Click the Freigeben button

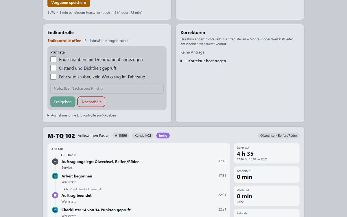pos(63,102)
